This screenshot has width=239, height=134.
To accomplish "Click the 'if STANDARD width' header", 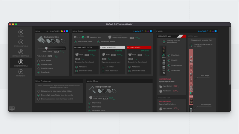I will click(172, 36).
